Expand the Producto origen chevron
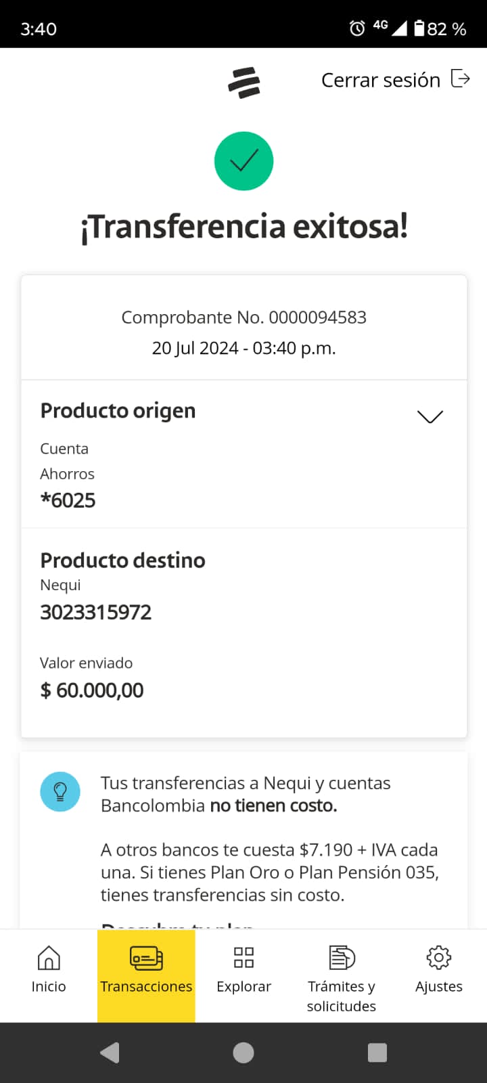Screen dimensions: 487x1083 click(x=430, y=416)
